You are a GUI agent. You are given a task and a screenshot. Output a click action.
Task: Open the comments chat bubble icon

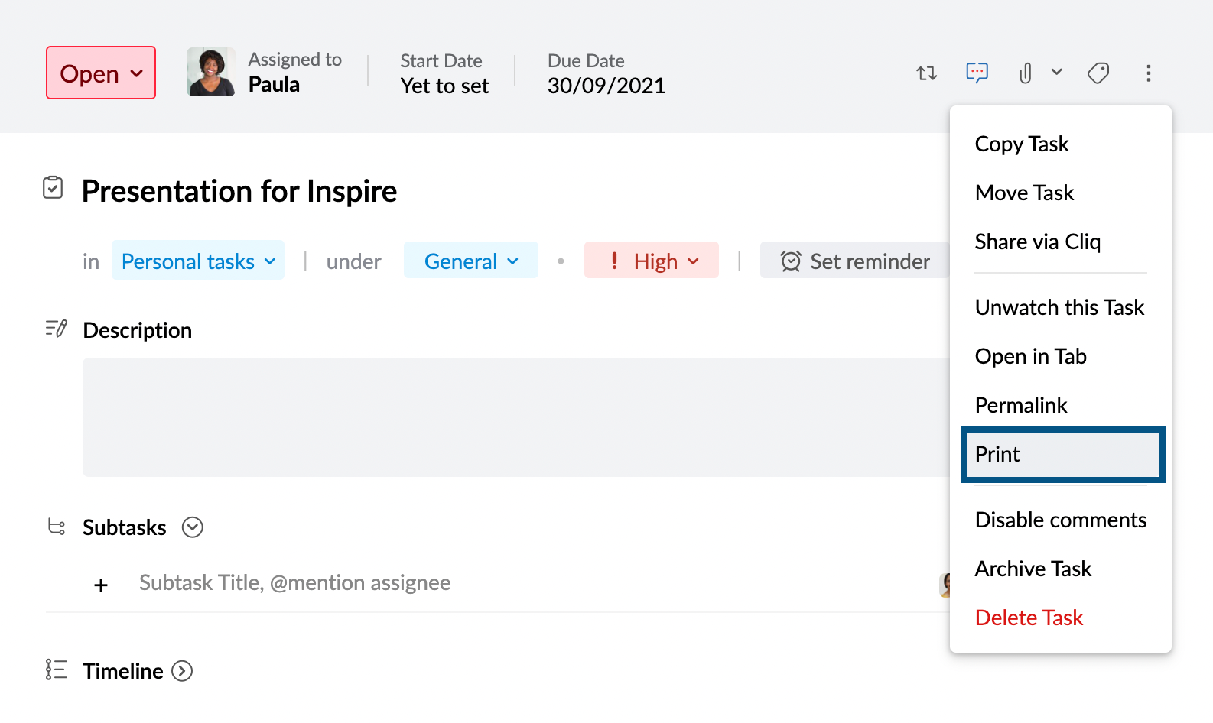tap(977, 73)
